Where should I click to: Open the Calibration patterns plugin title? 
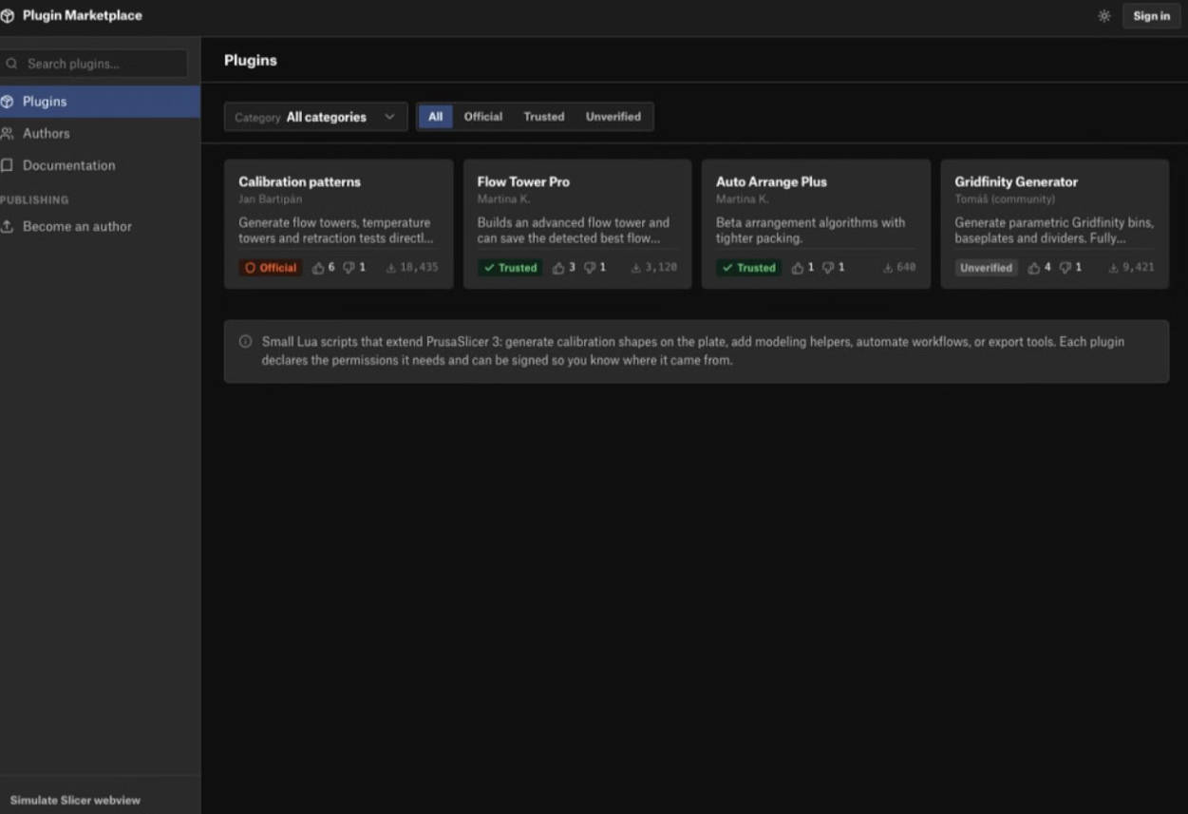[x=299, y=181]
